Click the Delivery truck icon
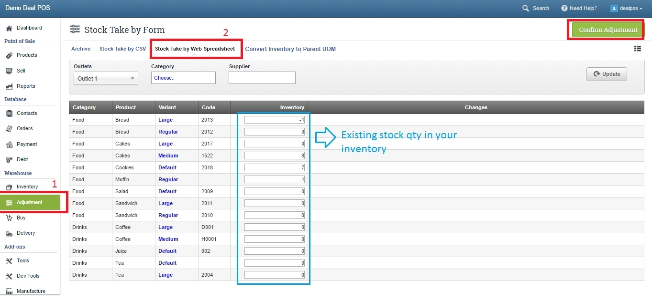 pos(9,233)
